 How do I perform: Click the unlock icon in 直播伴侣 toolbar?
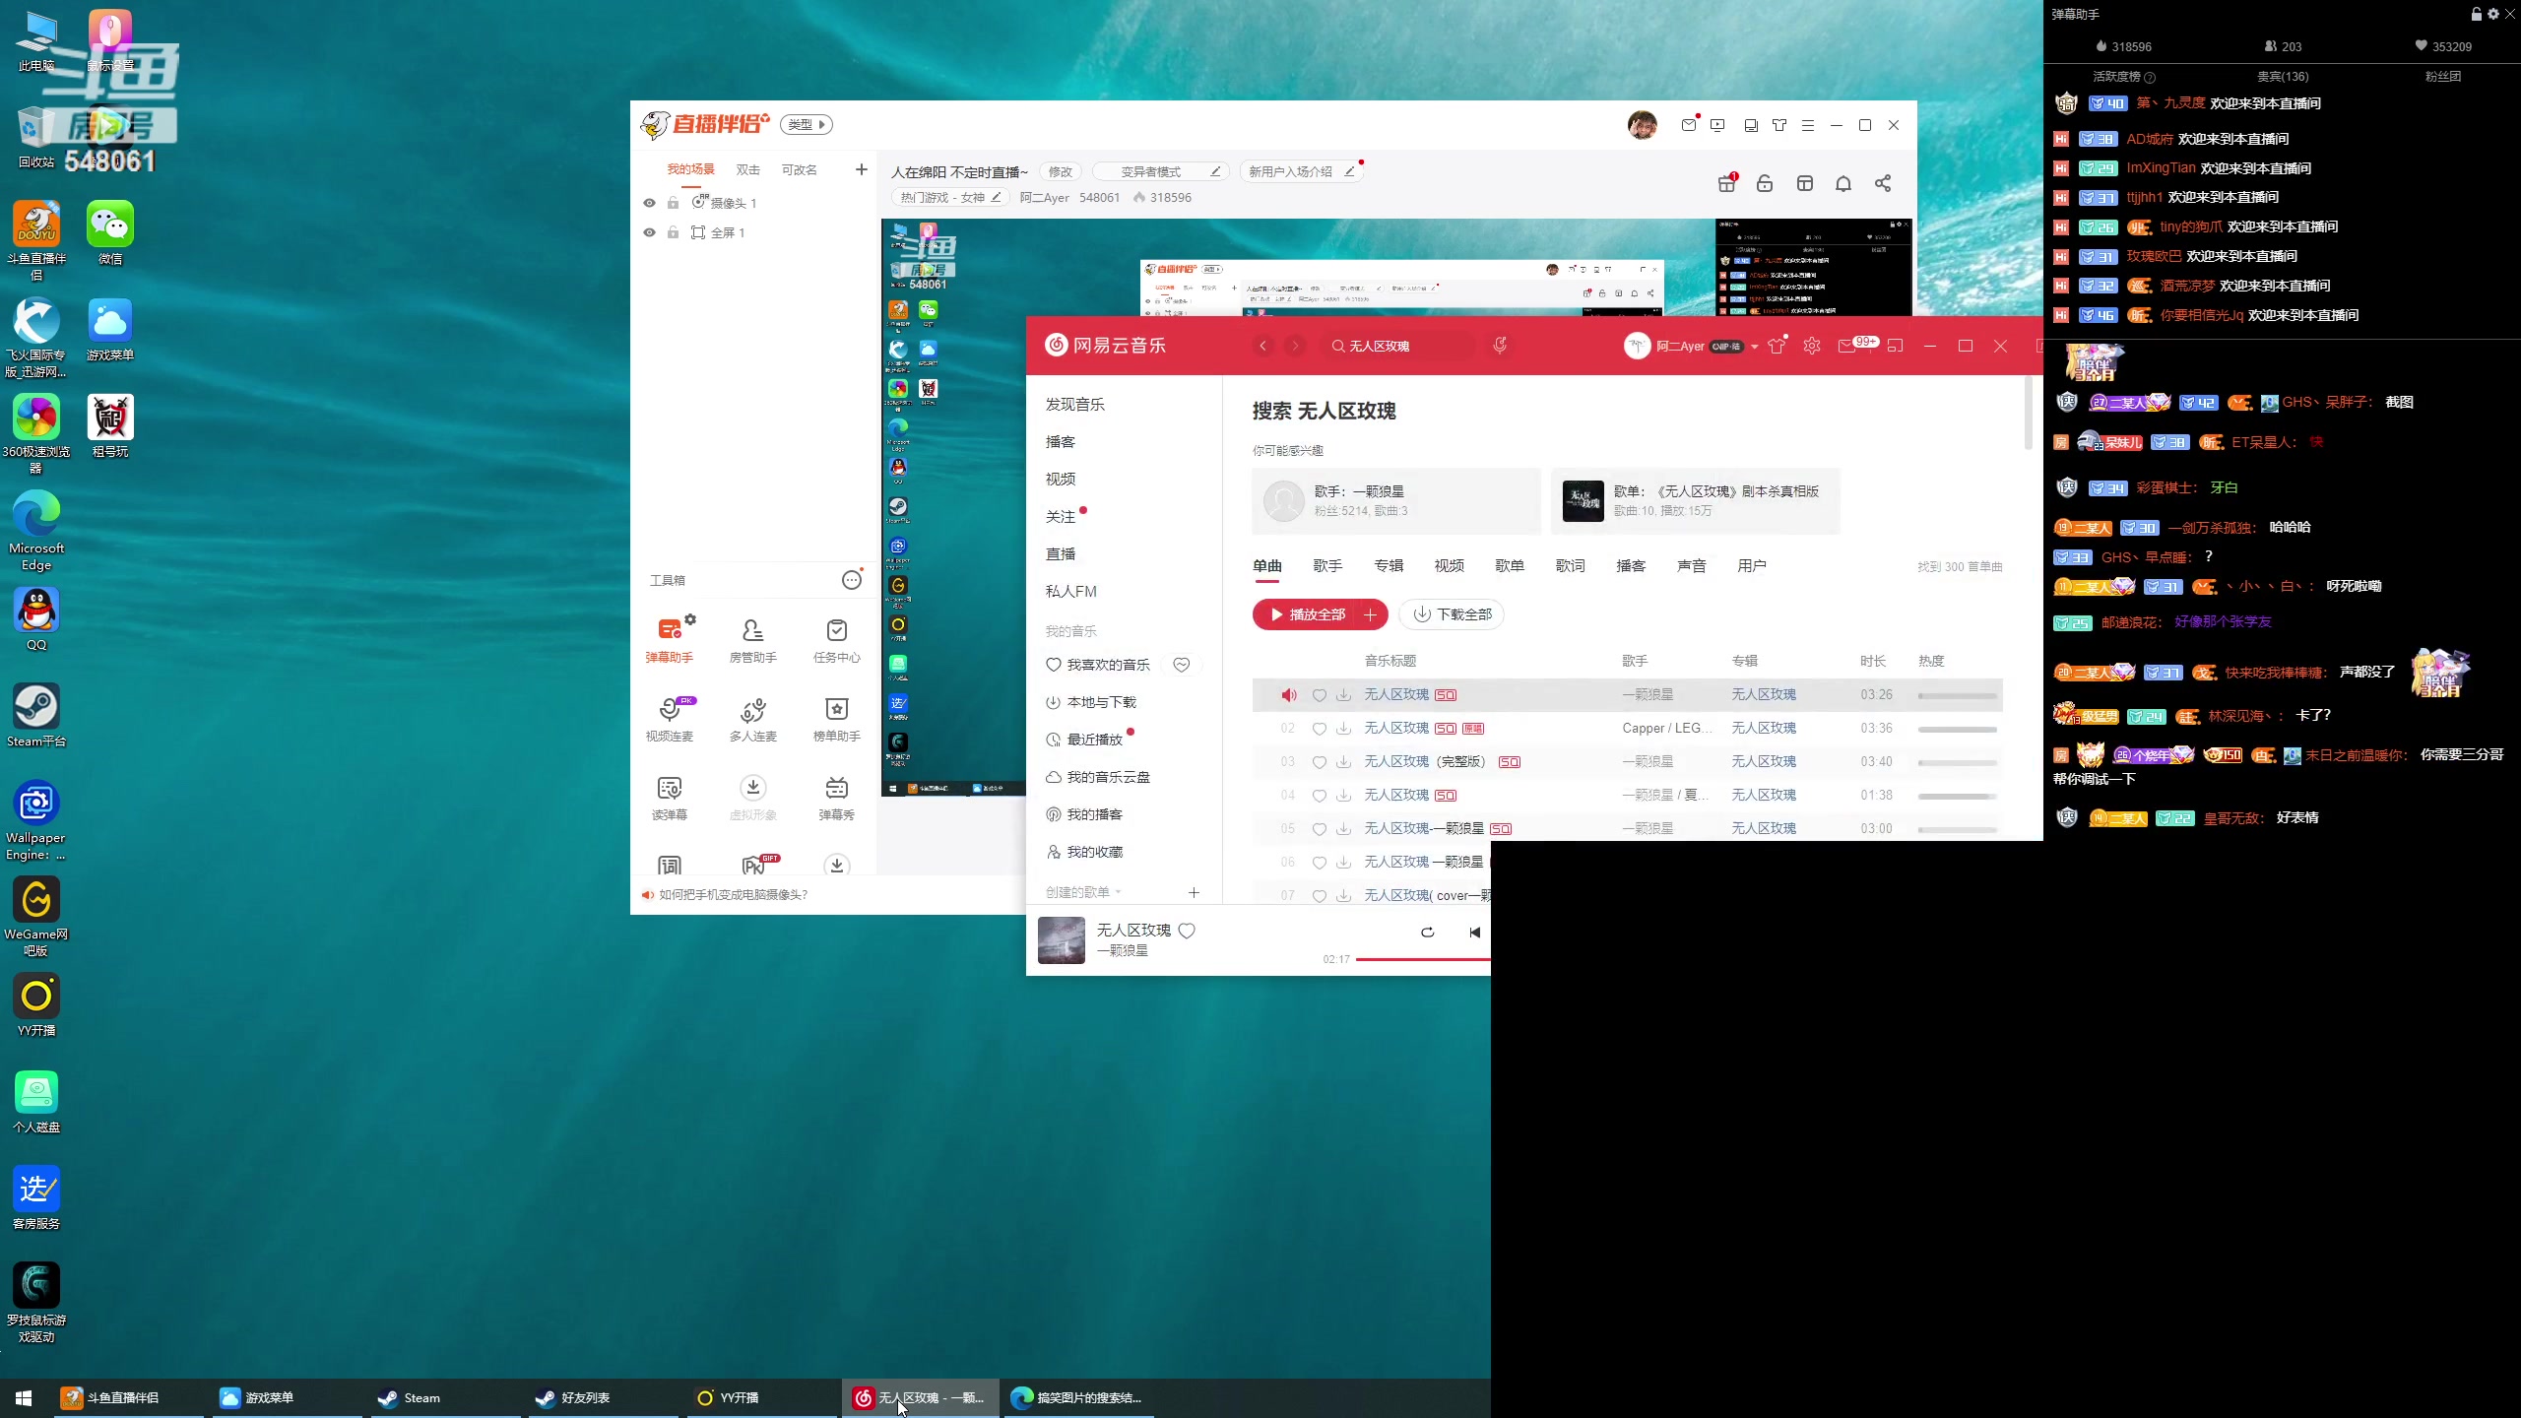click(x=1765, y=183)
